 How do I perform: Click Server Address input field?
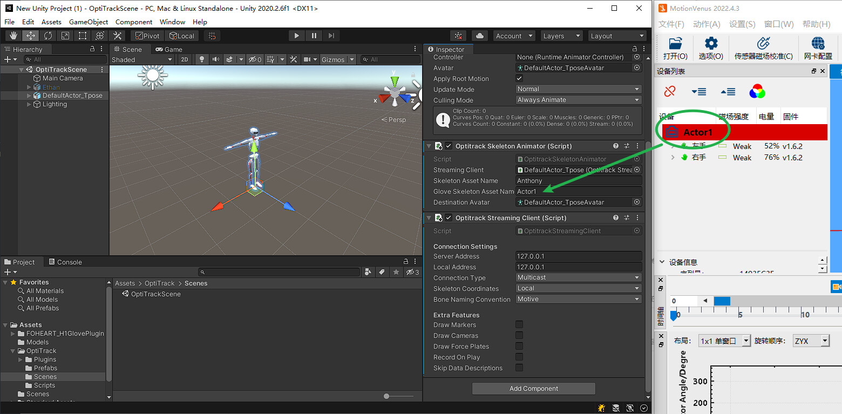point(579,256)
